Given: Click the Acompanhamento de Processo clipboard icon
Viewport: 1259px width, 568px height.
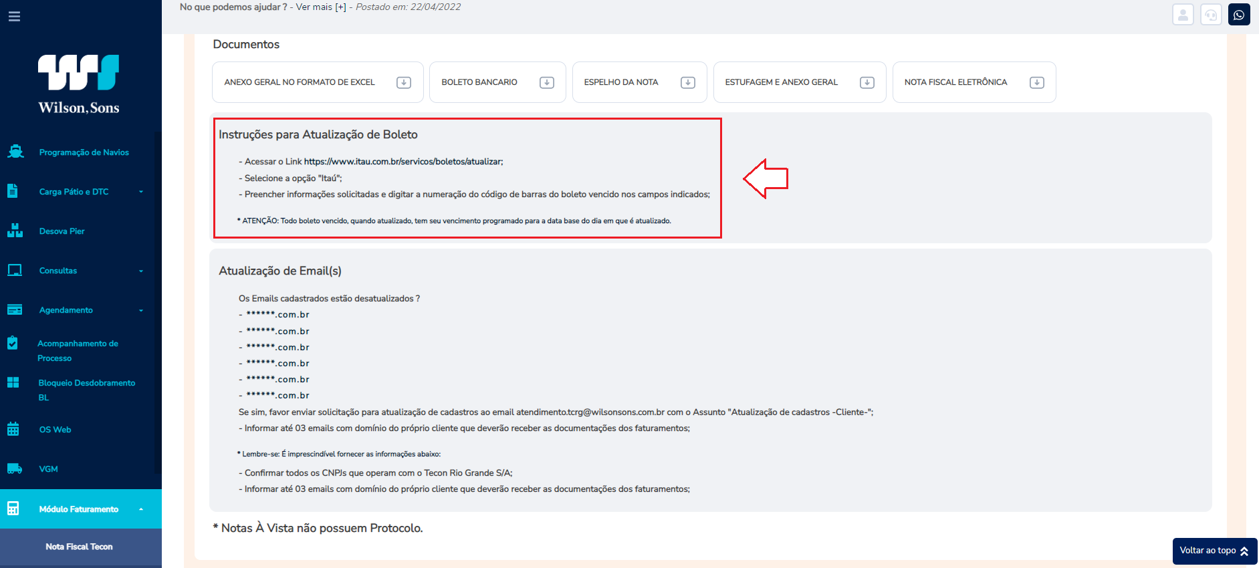Looking at the screenshot, I should pos(13,343).
